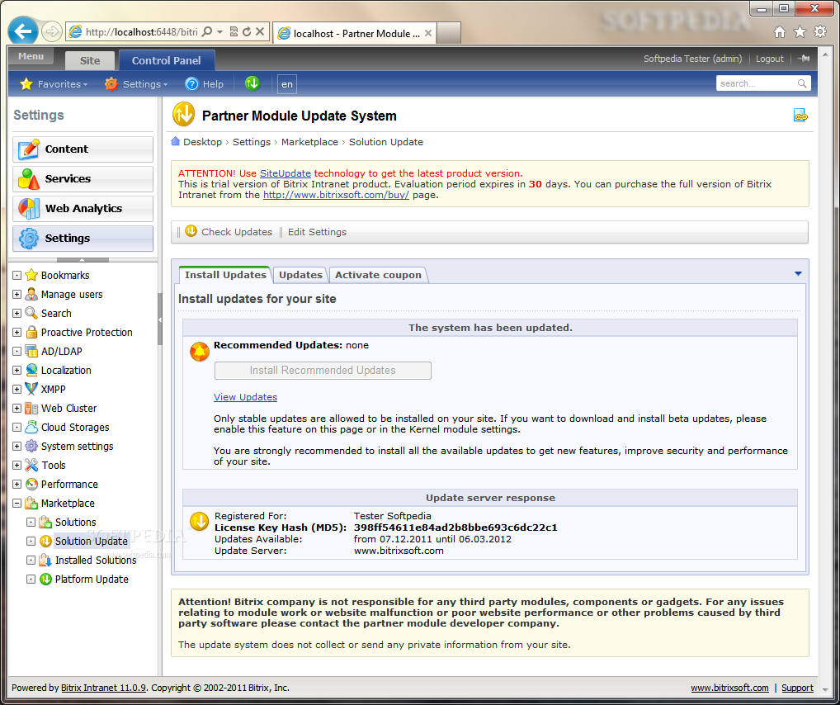Click the Platform Update green icon
The height and width of the screenshot is (705, 840).
(x=46, y=579)
